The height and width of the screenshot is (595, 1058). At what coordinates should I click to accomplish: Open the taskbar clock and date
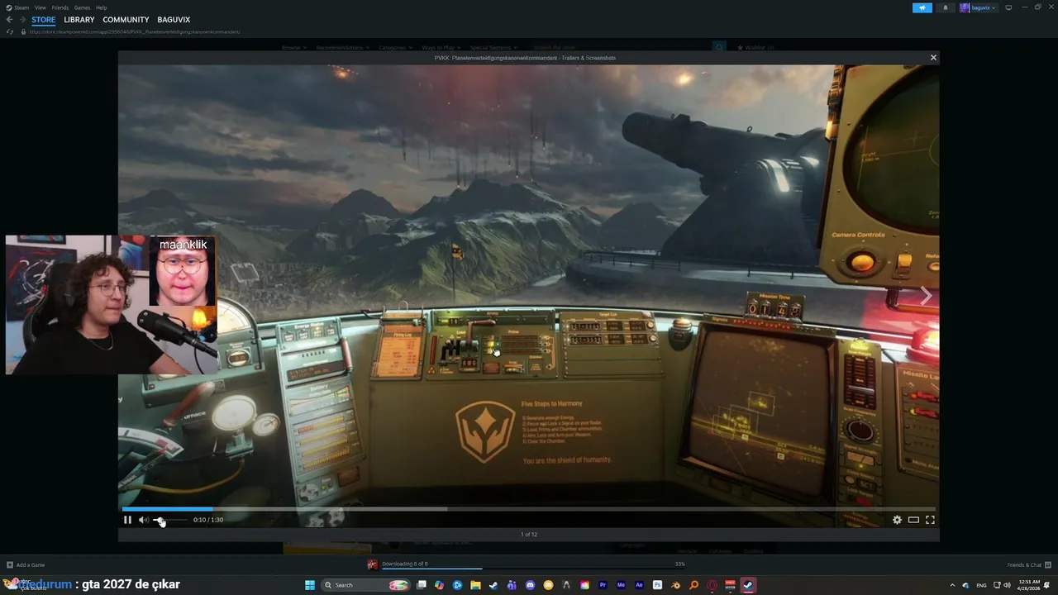tap(1029, 585)
